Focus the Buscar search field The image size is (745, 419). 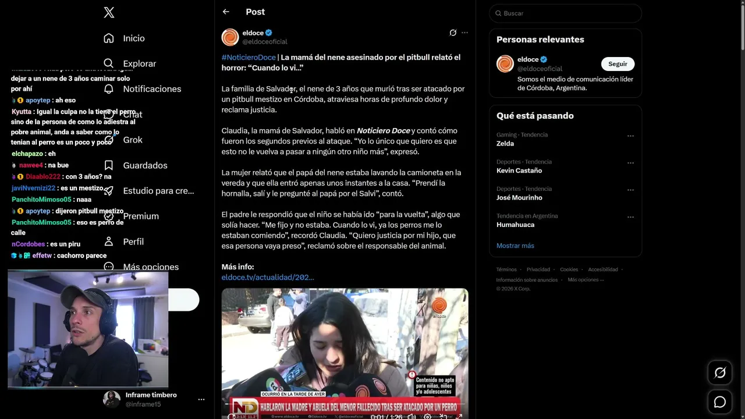565,13
